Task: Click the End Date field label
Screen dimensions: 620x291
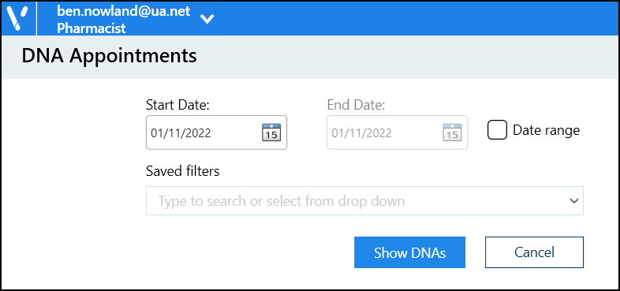Action: (356, 105)
